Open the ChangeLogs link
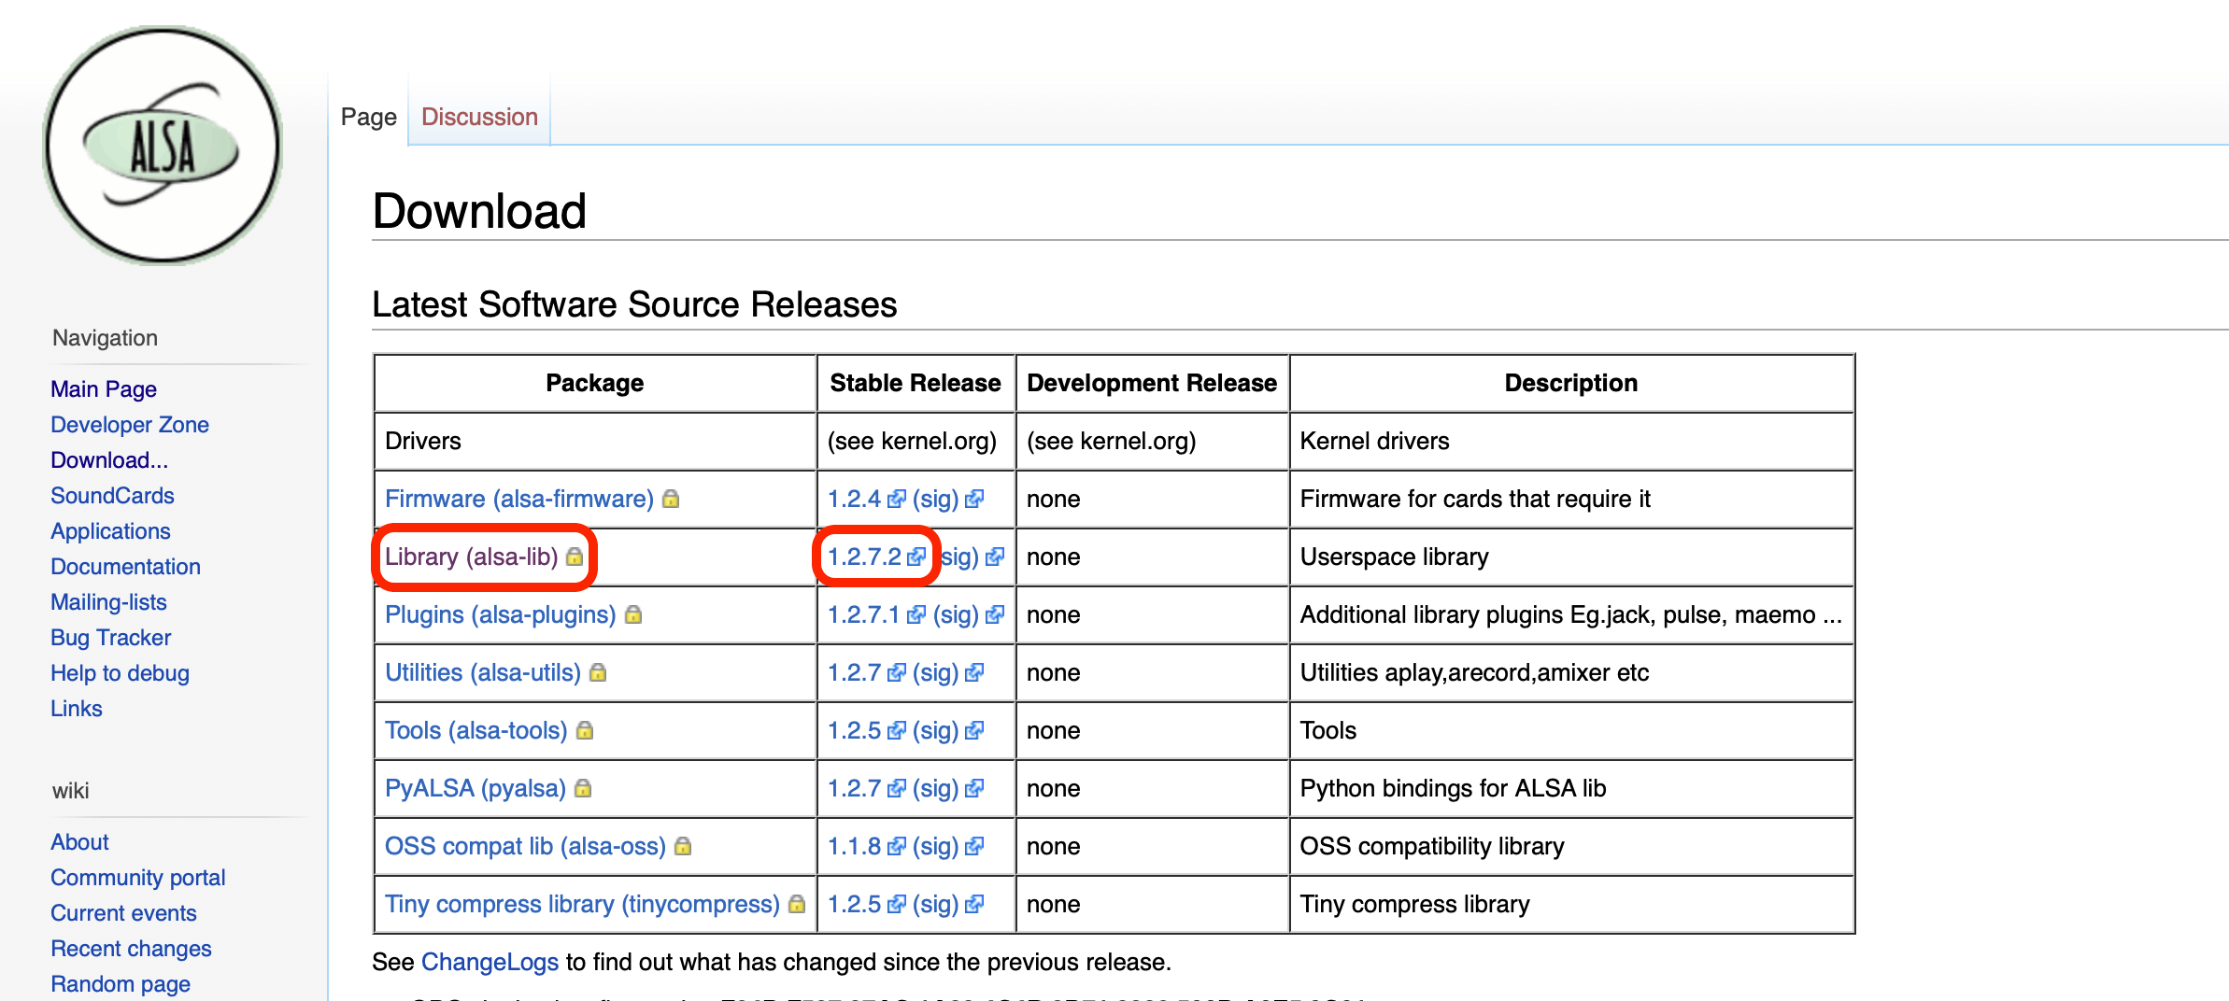The width and height of the screenshot is (2229, 1001). (x=490, y=963)
